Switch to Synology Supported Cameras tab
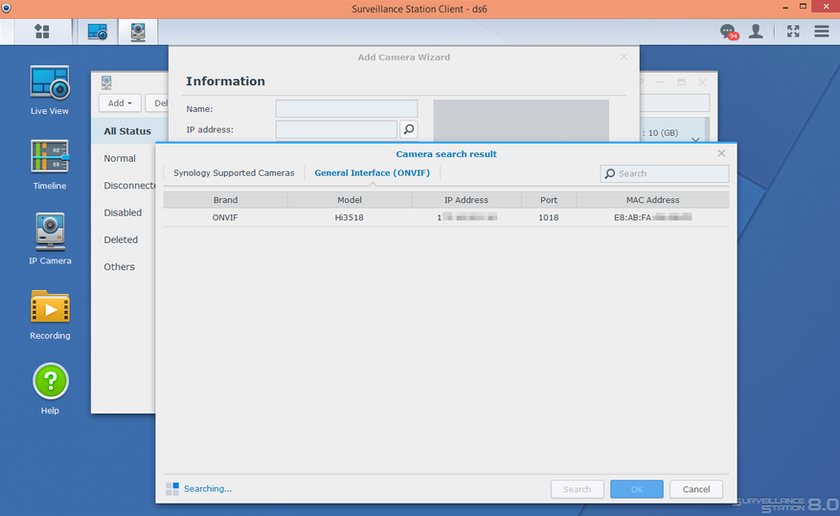840x516 pixels. click(234, 173)
